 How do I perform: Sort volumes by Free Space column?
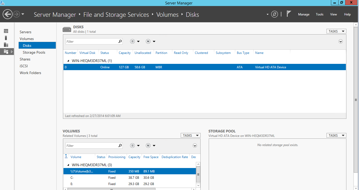151,157
